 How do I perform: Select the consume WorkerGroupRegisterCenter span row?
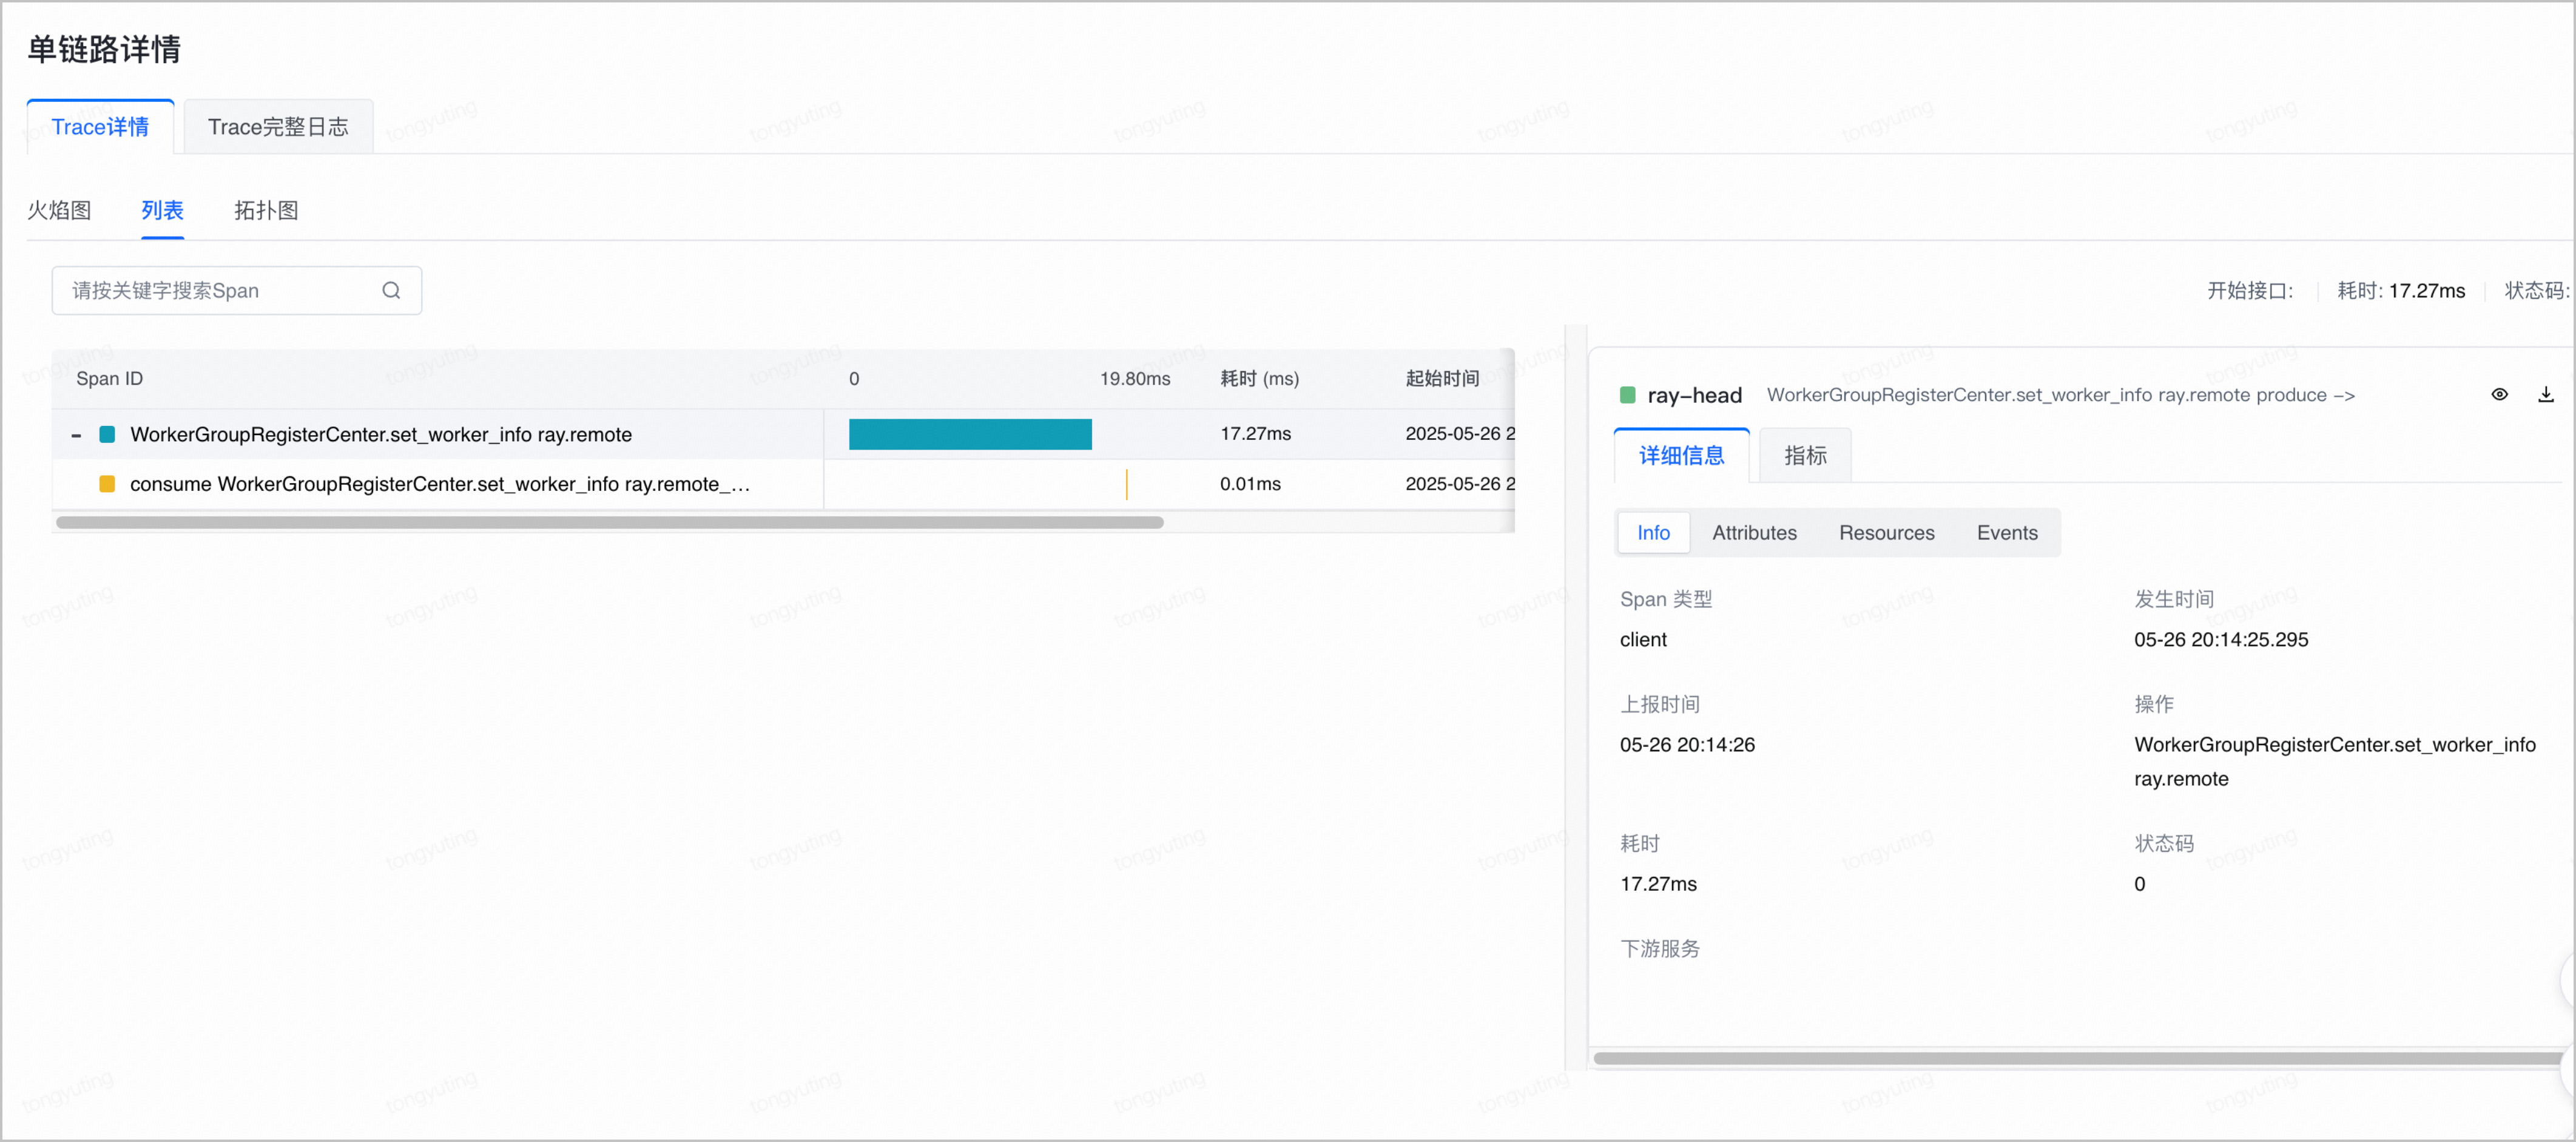pos(783,484)
